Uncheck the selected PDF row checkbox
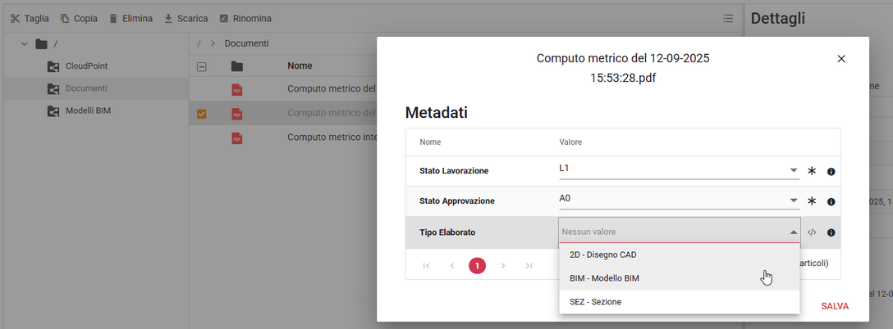The height and width of the screenshot is (329, 893). point(202,114)
